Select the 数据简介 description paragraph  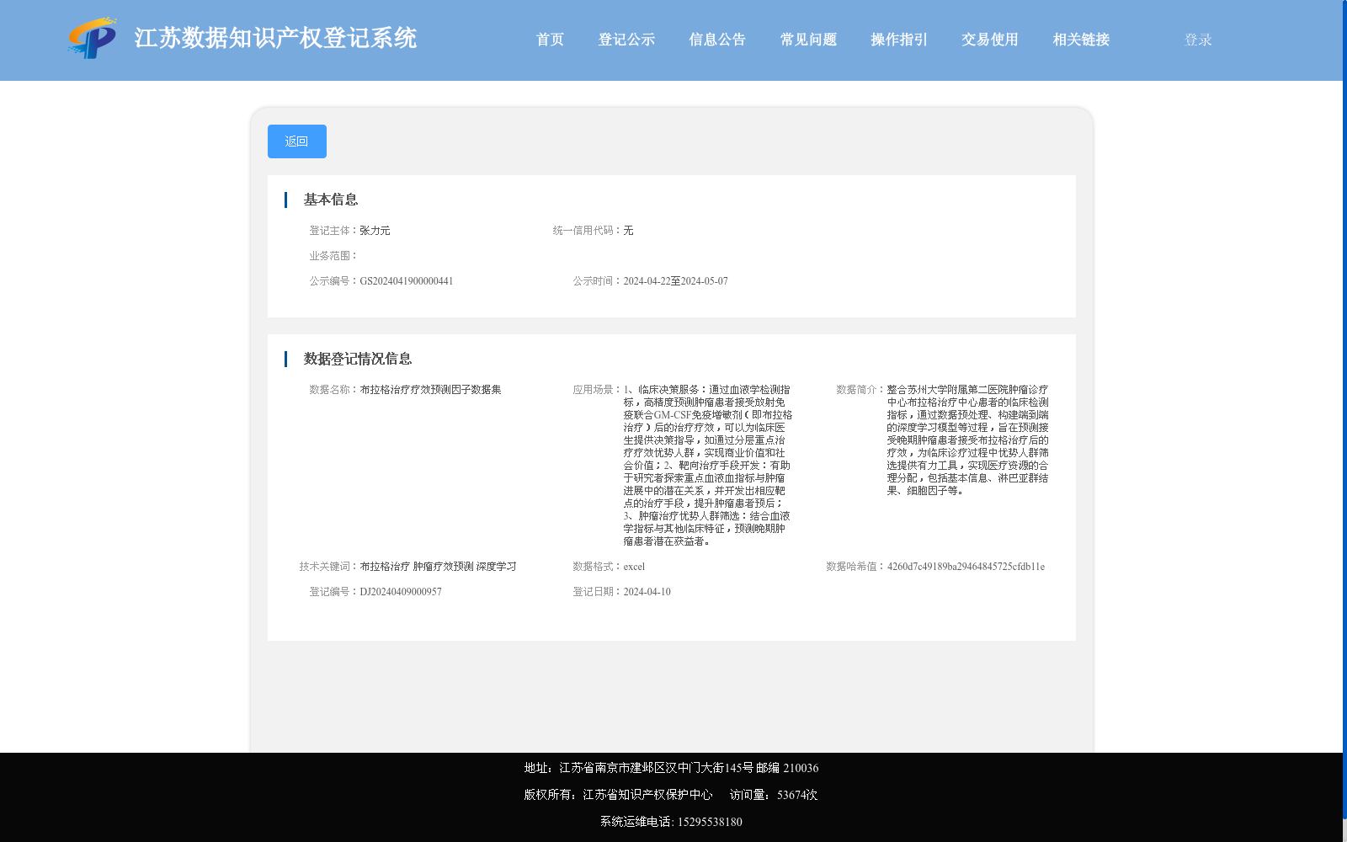pyautogui.click(x=968, y=440)
